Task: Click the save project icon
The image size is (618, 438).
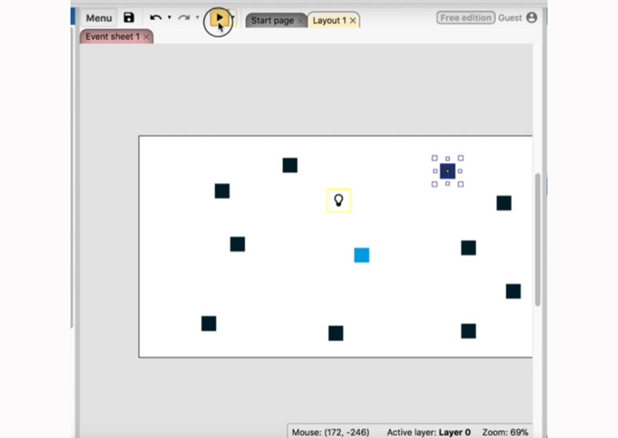Action: [x=129, y=18]
